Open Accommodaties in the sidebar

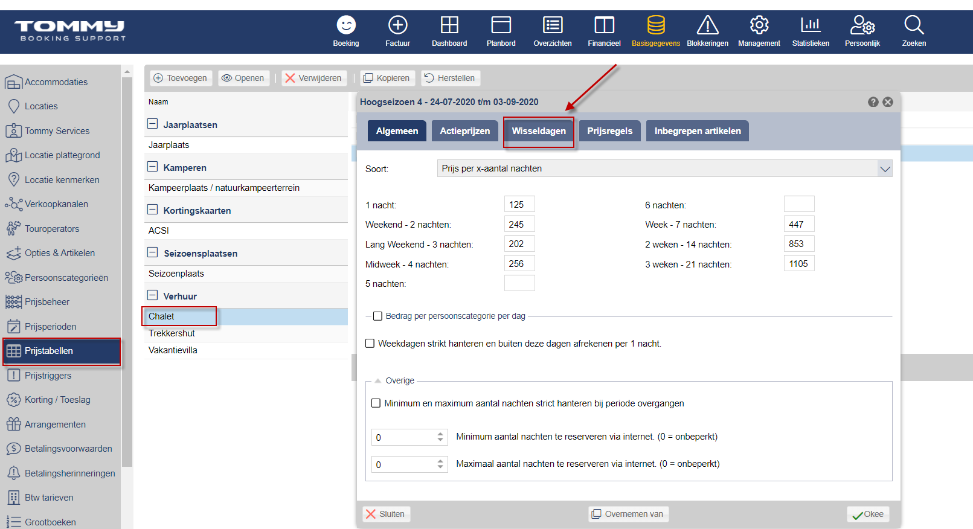pyautogui.click(x=56, y=82)
